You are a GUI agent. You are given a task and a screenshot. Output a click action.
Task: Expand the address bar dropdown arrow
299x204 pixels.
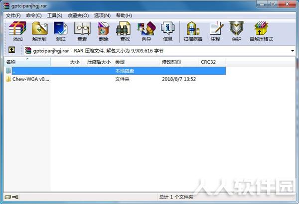[x=293, y=51]
